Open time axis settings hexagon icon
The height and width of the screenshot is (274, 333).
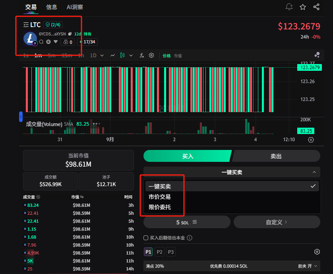pos(311,140)
